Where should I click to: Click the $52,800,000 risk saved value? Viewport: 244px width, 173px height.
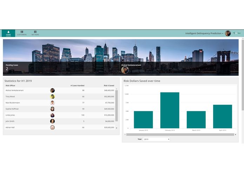pyautogui.click(x=109, y=97)
